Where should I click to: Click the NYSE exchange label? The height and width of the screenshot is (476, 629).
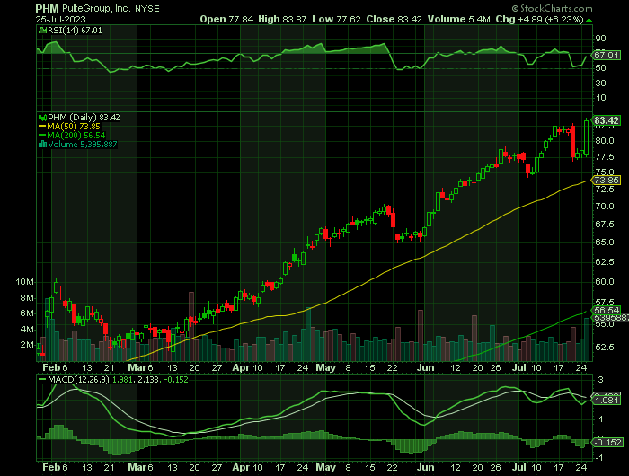pyautogui.click(x=146, y=8)
